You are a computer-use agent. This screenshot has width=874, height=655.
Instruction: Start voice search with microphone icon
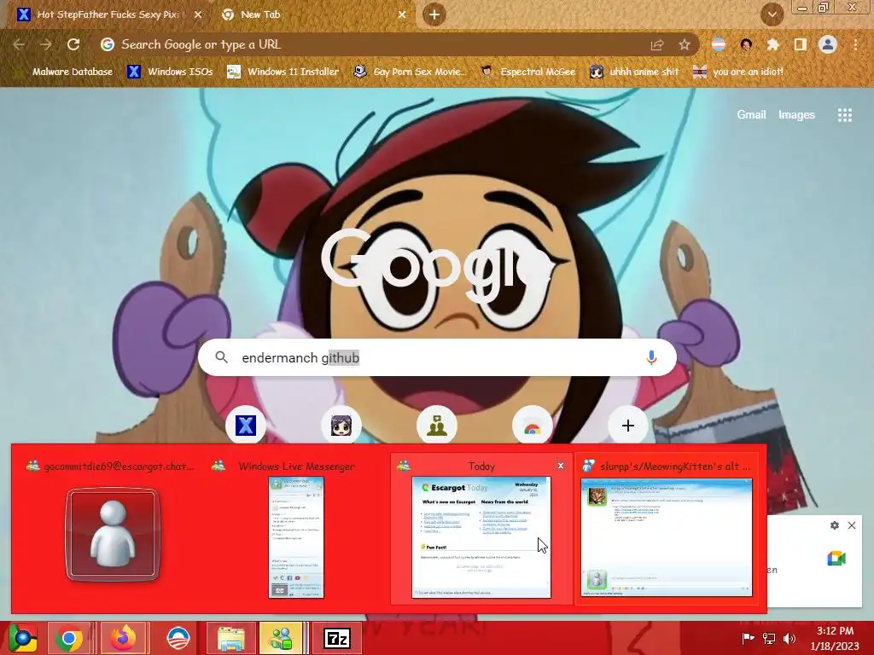point(651,357)
